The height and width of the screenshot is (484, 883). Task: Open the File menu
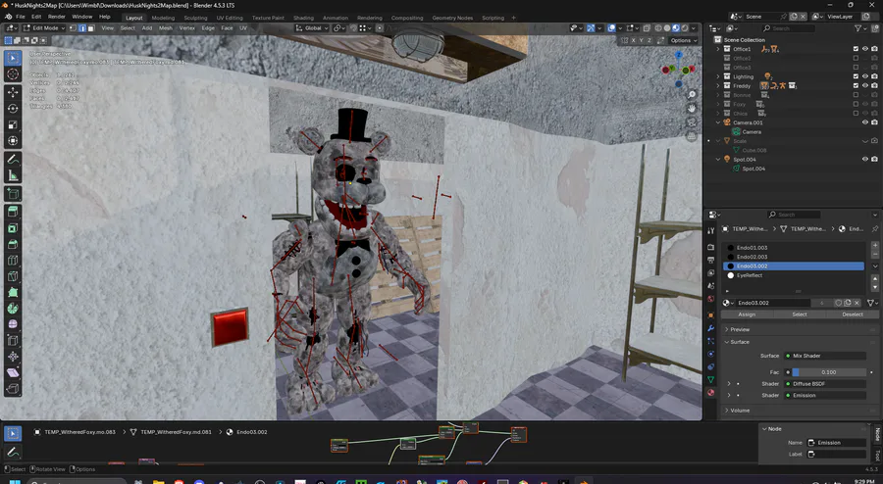[x=21, y=17]
